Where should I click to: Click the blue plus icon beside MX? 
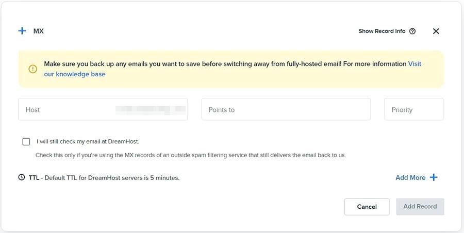[x=22, y=31]
